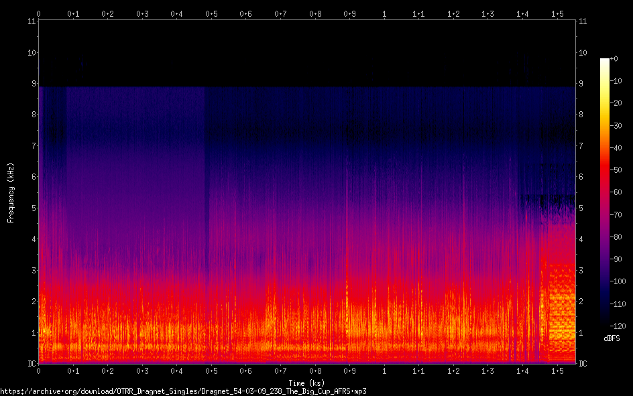
Task: Select the 0.5 tick on bottom time axis
Action: (x=211, y=371)
